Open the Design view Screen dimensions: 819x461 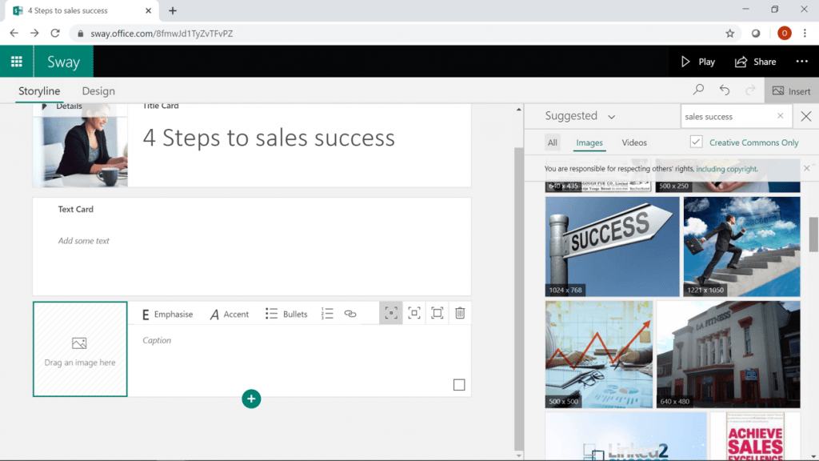point(98,91)
